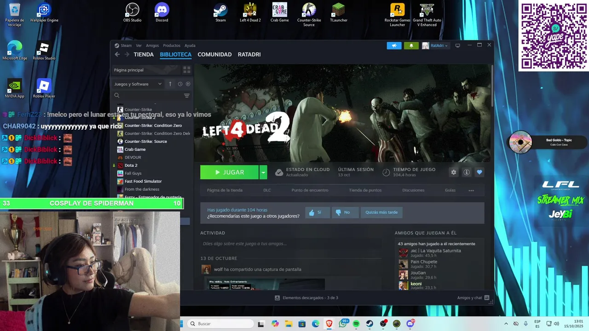Click Quizás más tarde button
The width and height of the screenshot is (589, 331).
click(381, 212)
